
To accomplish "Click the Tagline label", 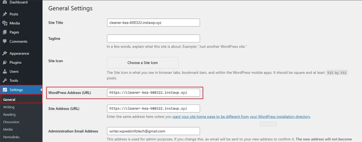I will pyautogui.click(x=54, y=39).
